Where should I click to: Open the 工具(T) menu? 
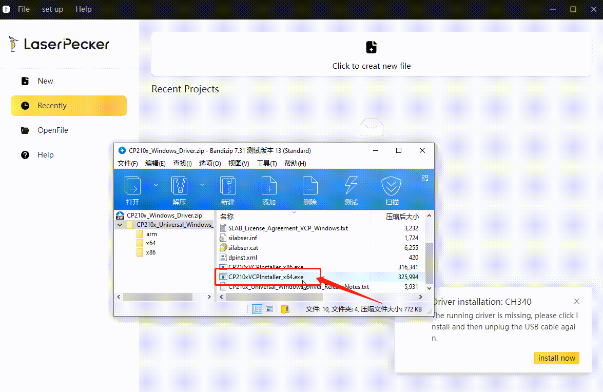[267, 163]
